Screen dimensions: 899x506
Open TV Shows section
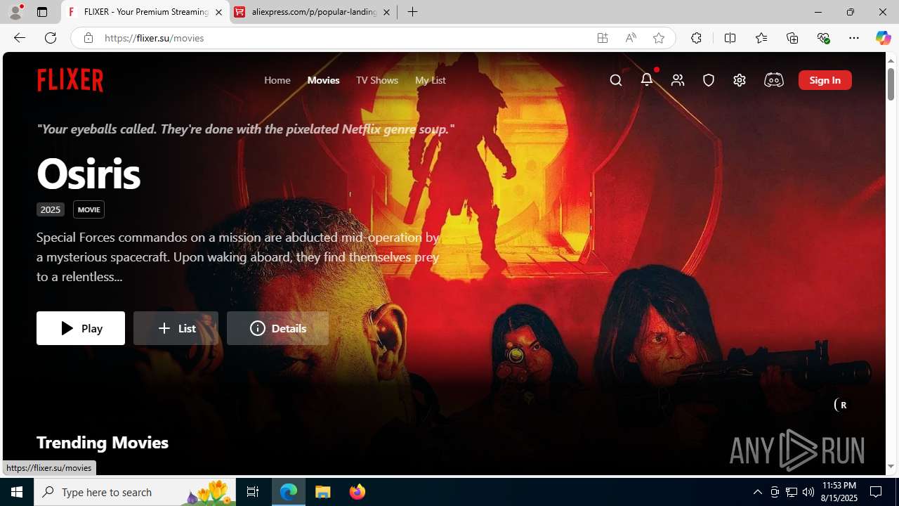tap(377, 80)
